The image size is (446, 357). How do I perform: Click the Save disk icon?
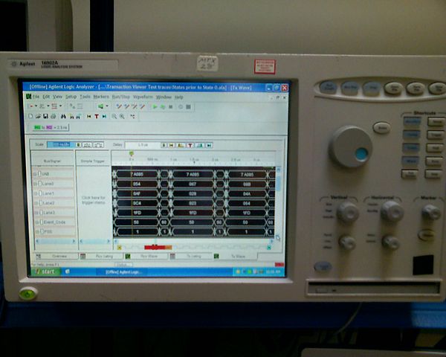coord(45,116)
